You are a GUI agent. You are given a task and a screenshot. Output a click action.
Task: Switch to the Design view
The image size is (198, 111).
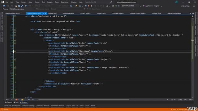click(8, 102)
